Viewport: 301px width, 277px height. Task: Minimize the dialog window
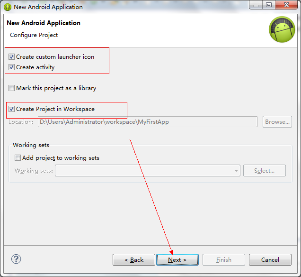click(256, 5)
